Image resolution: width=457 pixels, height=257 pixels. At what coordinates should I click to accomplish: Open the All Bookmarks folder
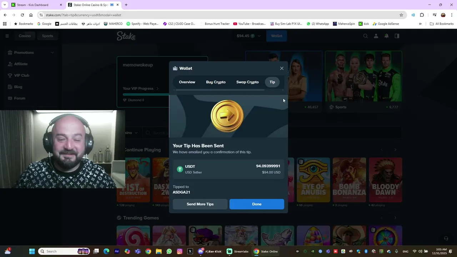point(442,24)
